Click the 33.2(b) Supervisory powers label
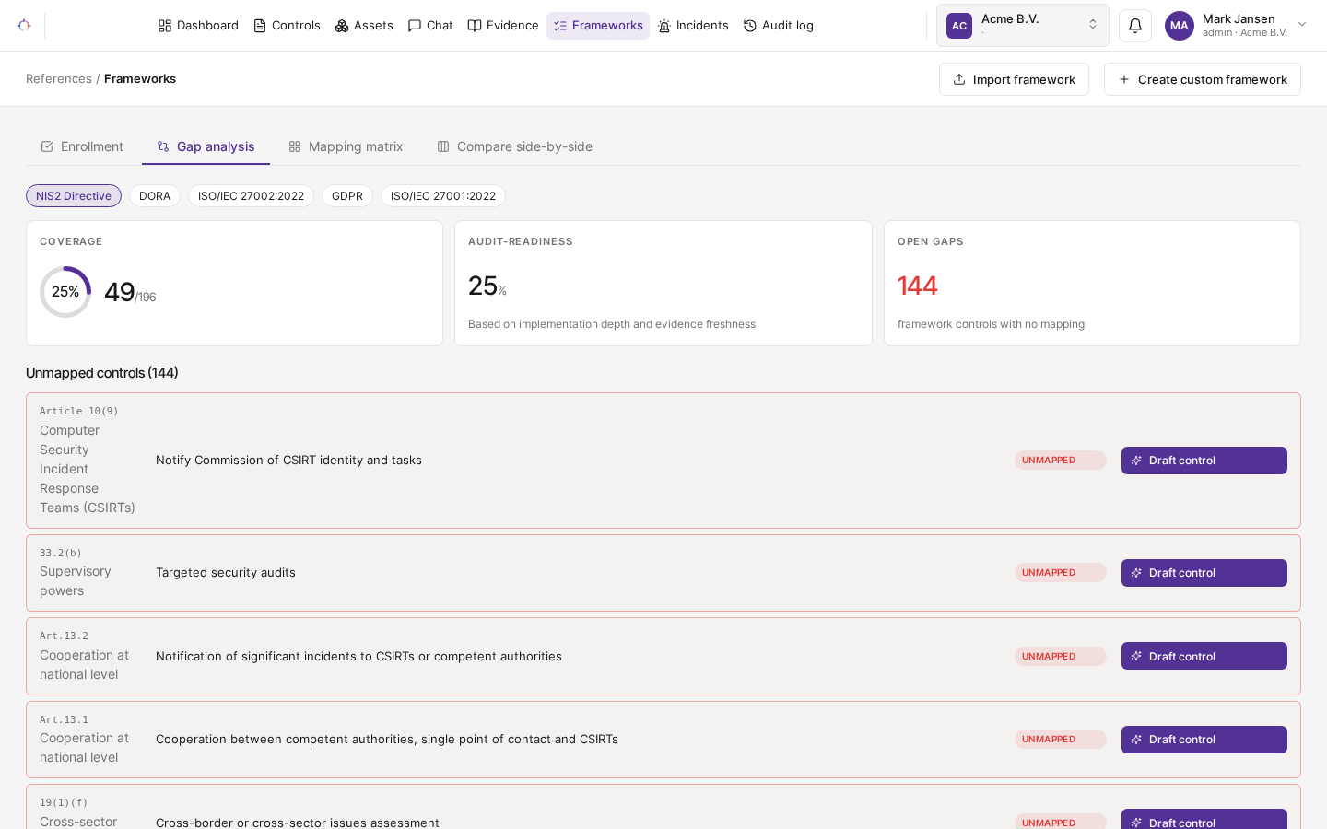Image resolution: width=1327 pixels, height=829 pixels. [x=76, y=581]
